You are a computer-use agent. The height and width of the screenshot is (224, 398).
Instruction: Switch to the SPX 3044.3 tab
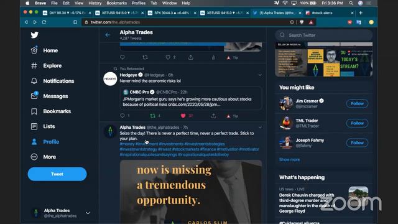172,12
